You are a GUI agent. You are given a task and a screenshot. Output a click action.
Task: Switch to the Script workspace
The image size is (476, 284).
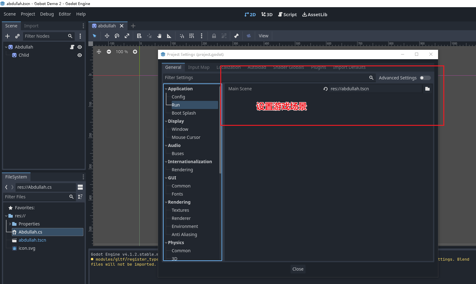click(287, 15)
